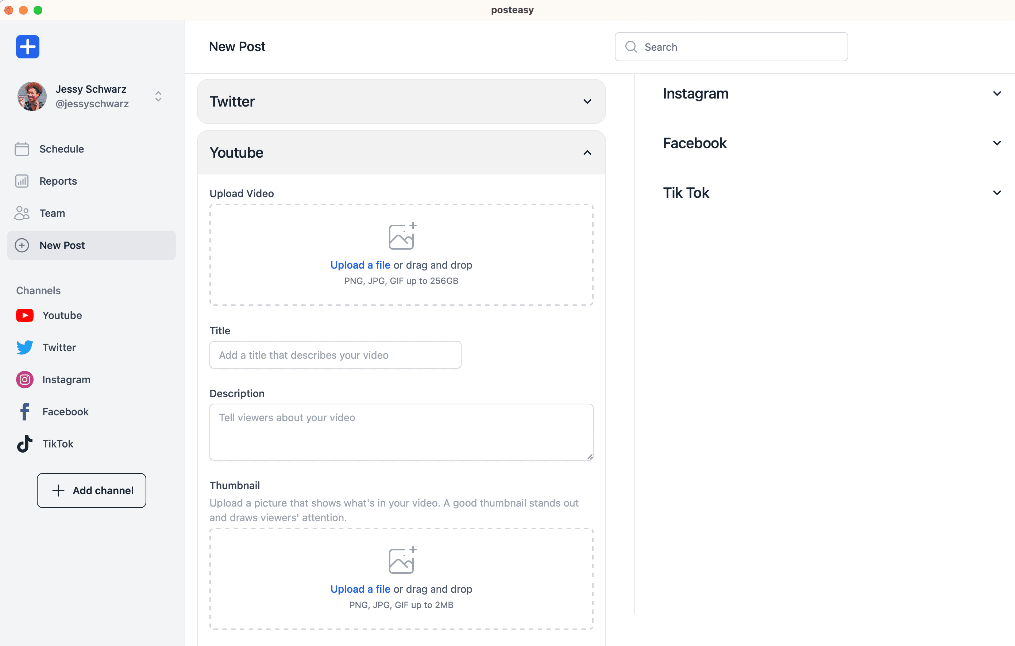Click the video Title input field
Image resolution: width=1015 pixels, height=646 pixels.
tap(335, 355)
